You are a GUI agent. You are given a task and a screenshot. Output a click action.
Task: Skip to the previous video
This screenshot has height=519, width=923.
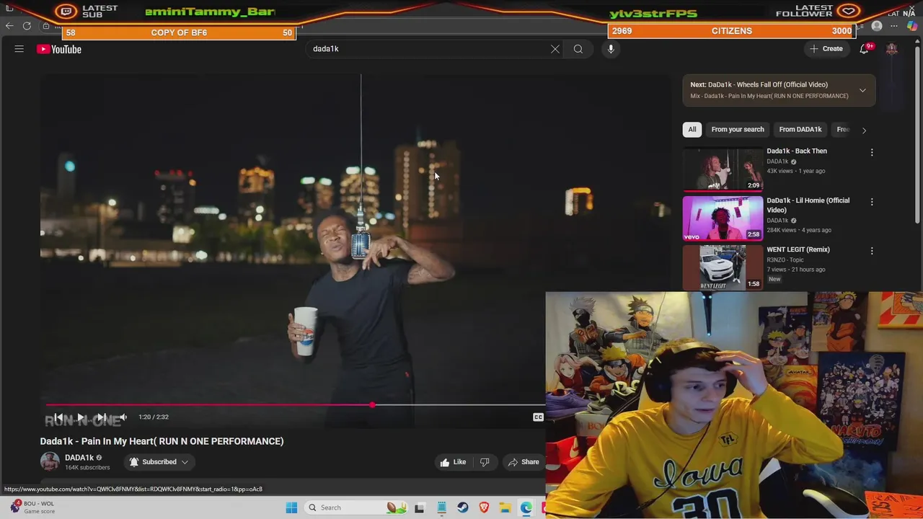point(59,417)
